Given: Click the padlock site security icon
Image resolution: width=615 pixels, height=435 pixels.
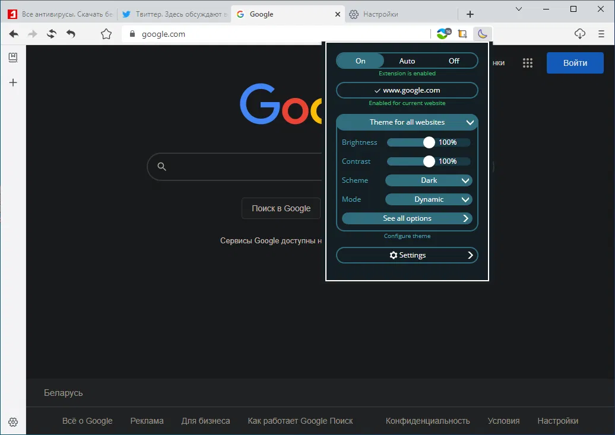Looking at the screenshot, I should point(132,34).
